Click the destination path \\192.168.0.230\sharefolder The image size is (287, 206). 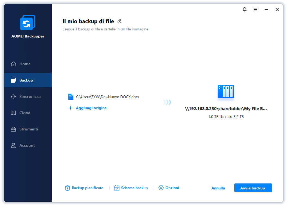226,109
